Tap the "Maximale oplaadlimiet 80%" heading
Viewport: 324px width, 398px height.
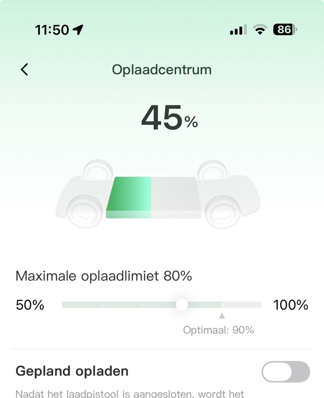pyautogui.click(x=104, y=276)
